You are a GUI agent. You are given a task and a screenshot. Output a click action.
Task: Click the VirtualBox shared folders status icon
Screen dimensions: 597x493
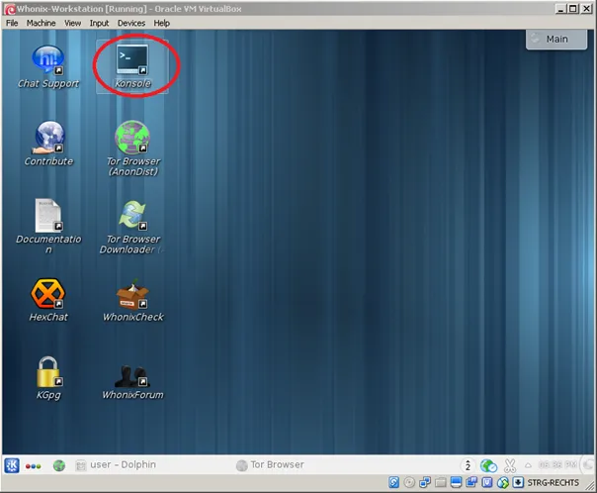pyautogui.click(x=441, y=483)
